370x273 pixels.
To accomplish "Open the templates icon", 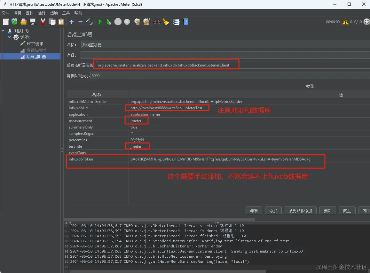I will [14, 22].
